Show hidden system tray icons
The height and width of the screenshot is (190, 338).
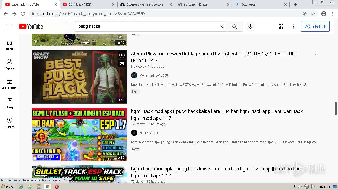click(294, 187)
